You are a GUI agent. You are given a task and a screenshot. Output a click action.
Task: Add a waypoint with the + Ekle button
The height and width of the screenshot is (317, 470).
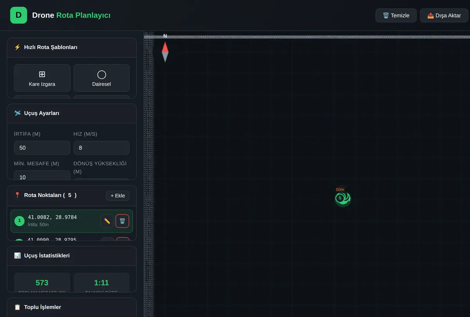(x=117, y=195)
